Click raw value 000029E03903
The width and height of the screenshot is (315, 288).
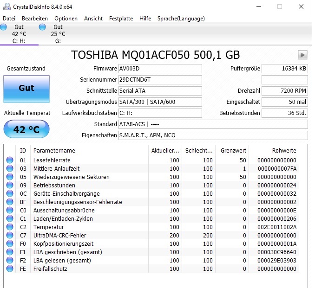tap(277, 260)
